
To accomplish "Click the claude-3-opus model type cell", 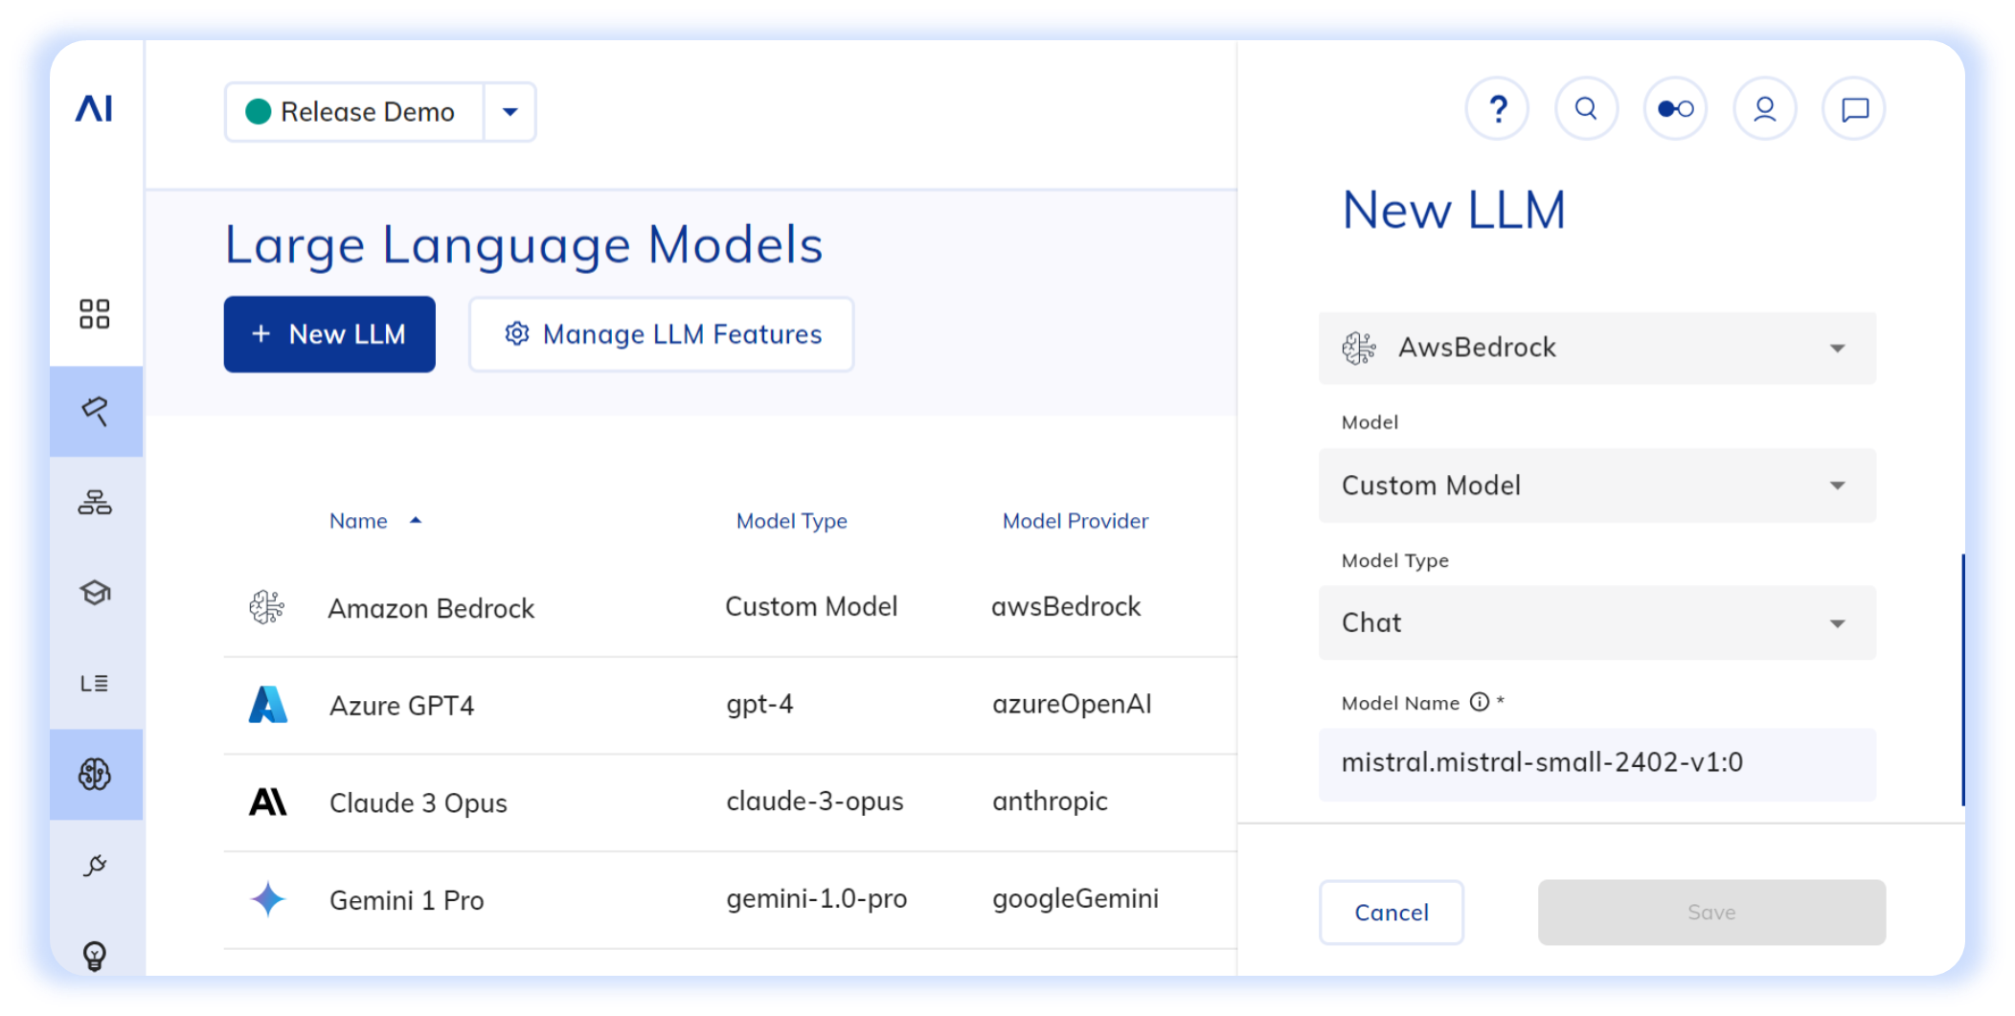I will click(815, 802).
